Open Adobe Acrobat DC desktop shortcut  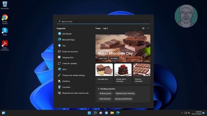coord(5,45)
